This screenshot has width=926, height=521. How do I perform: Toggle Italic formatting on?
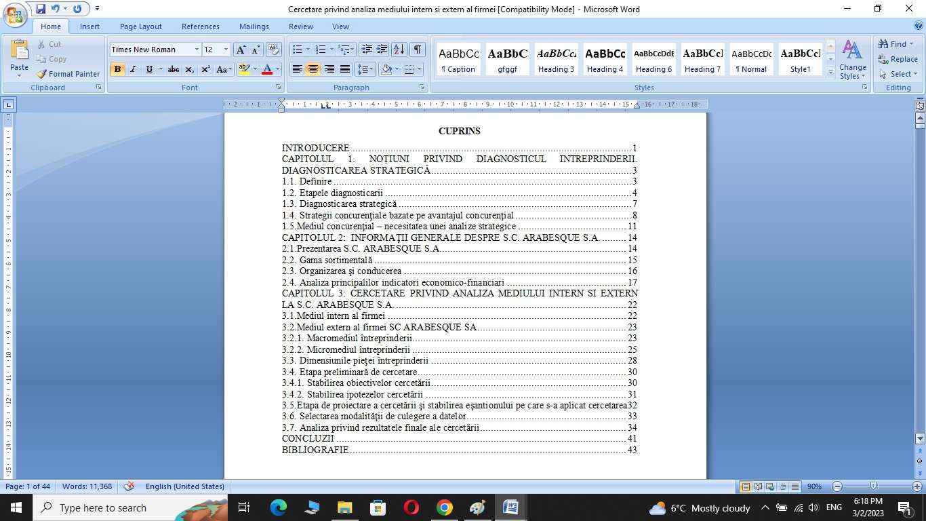[133, 69]
